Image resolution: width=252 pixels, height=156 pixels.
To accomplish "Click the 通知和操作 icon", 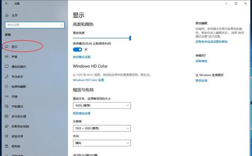I will pos(7,67).
